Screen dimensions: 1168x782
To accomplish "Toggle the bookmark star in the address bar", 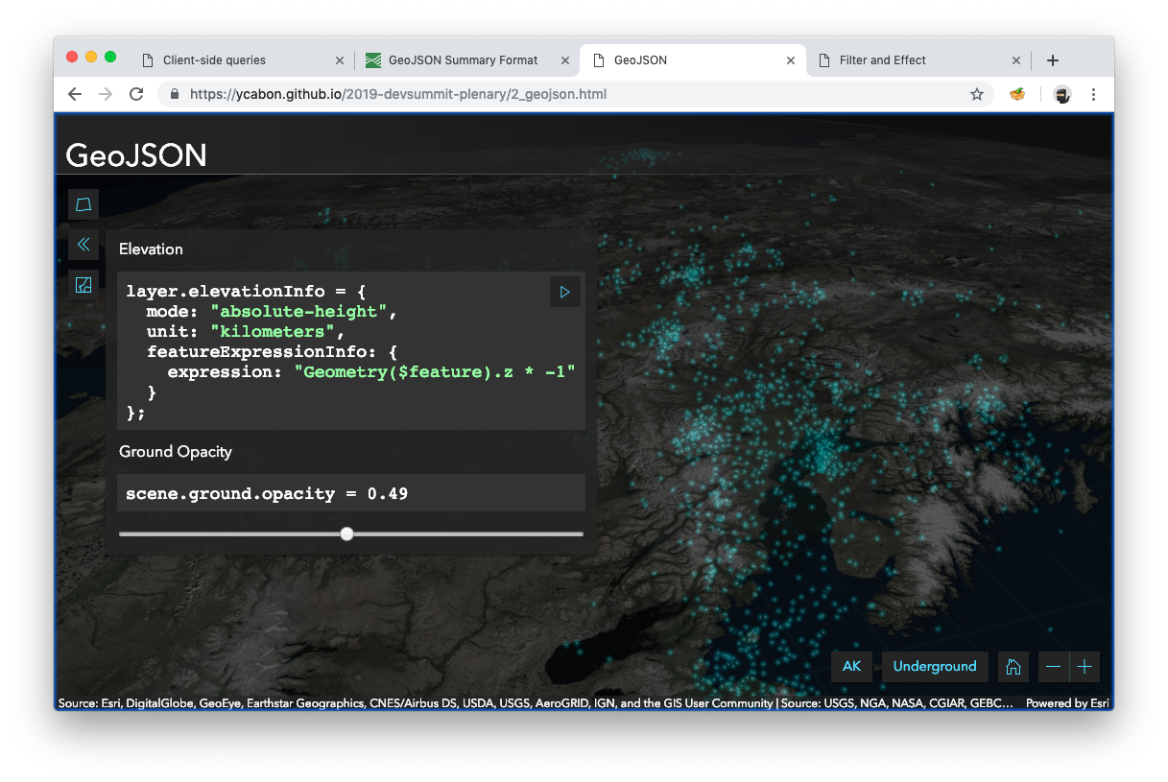I will 977,94.
